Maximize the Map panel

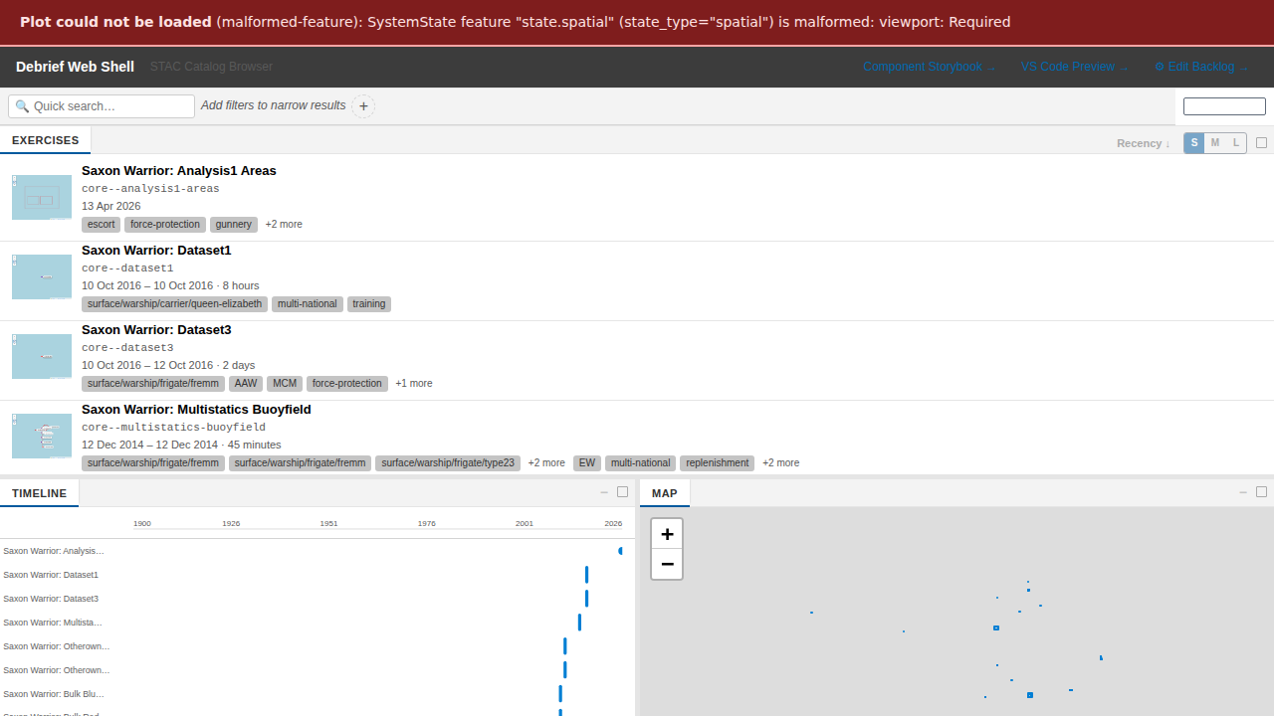(1262, 492)
